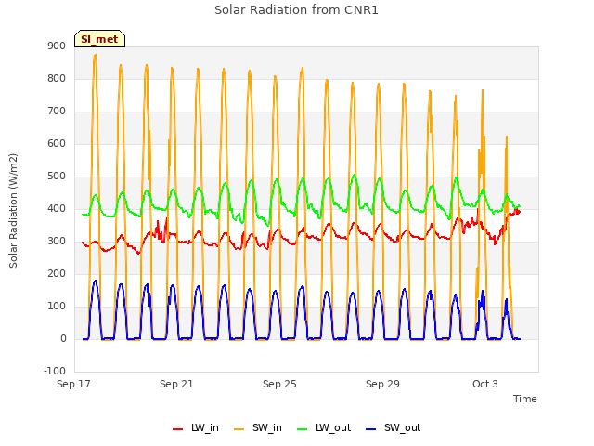The height and width of the screenshot is (446, 594).
Task: Toggle the LW_in legend entry
Action: (196, 427)
